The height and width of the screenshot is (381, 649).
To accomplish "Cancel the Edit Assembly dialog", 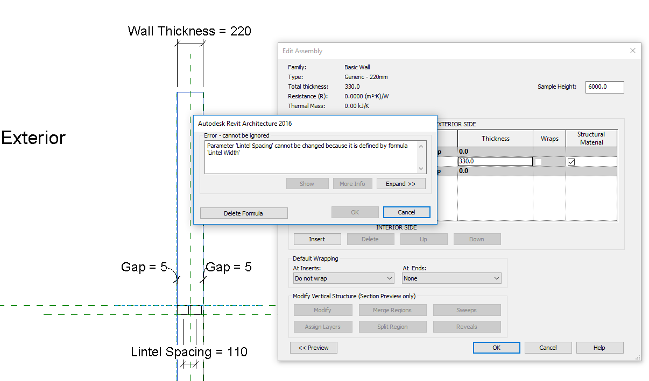I will click(548, 348).
